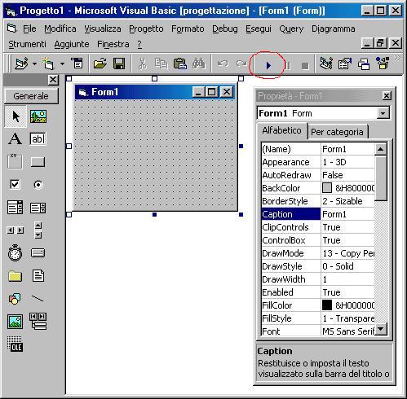407x399 pixels.
Task: Select the Caption property row
Action: [x=317, y=214]
